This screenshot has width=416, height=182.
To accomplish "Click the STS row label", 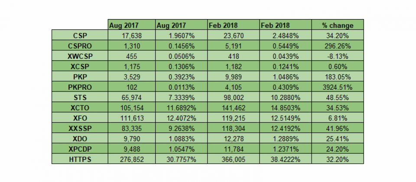I will point(80,97).
